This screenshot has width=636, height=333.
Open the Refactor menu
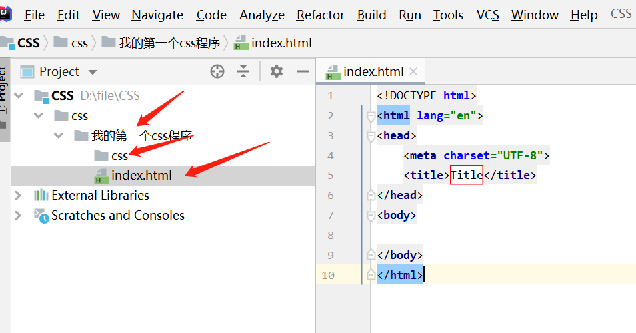[x=320, y=15]
